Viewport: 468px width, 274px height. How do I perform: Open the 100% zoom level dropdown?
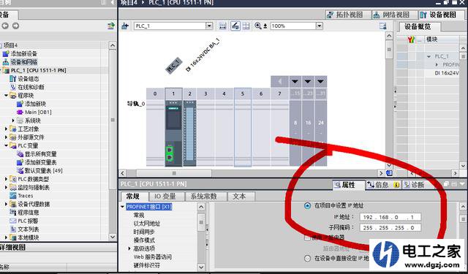click(x=320, y=26)
